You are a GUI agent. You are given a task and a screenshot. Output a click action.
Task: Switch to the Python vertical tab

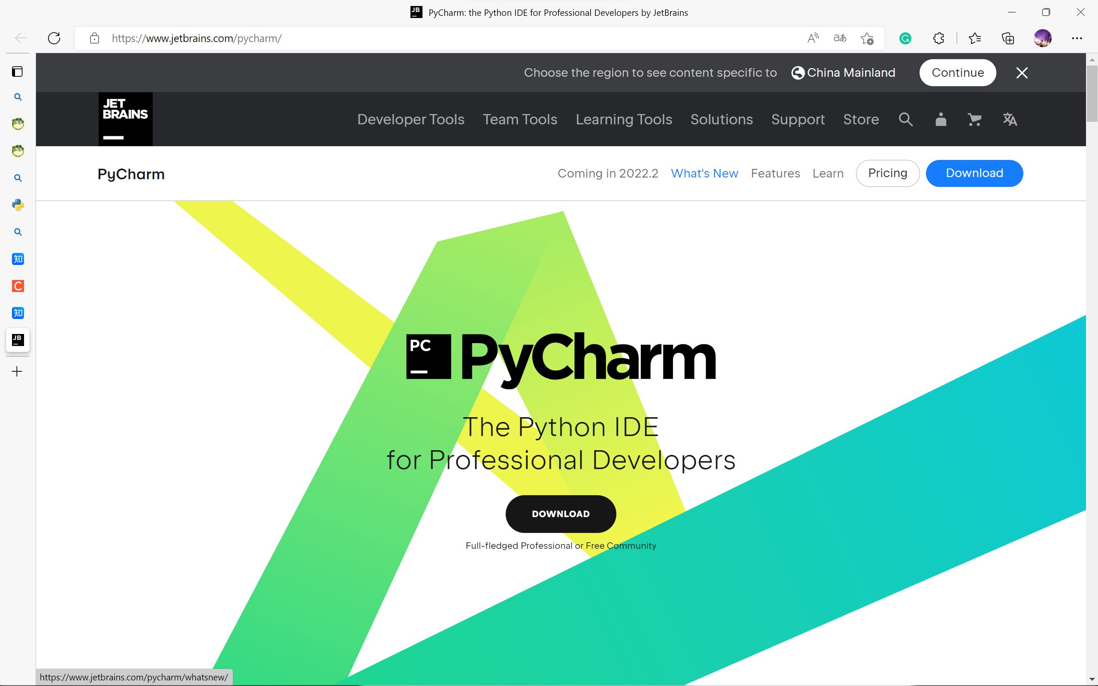(18, 205)
